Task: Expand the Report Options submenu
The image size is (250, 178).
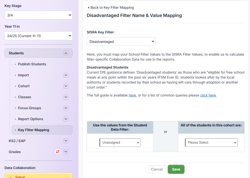Action: tap(66, 119)
